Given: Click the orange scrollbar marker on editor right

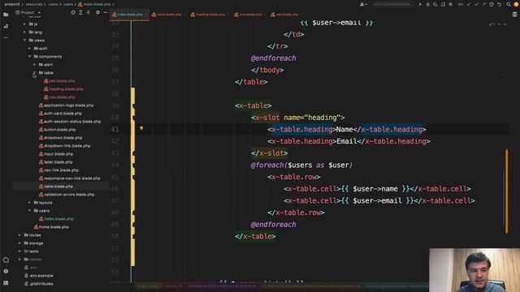Looking at the screenshot, I should (x=506, y=191).
